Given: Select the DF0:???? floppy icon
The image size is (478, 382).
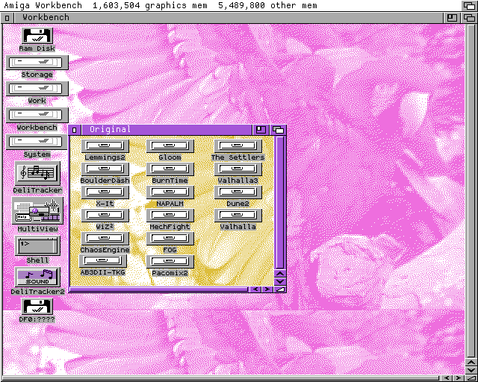Looking at the screenshot, I should pyautogui.click(x=37, y=307).
